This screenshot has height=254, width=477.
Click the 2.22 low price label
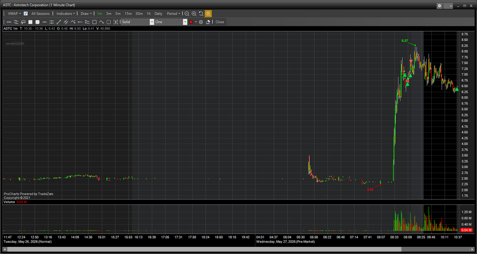[370, 189]
